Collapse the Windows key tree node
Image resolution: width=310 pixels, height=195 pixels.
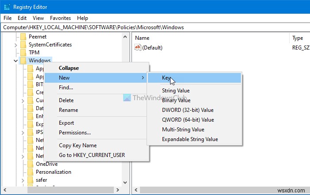point(16,61)
